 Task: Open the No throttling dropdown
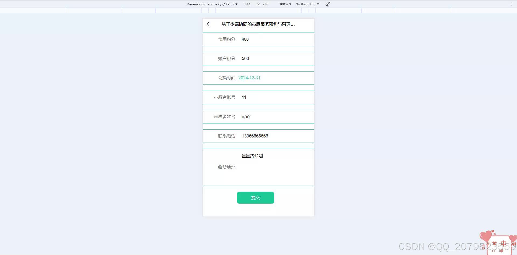tap(307, 4)
